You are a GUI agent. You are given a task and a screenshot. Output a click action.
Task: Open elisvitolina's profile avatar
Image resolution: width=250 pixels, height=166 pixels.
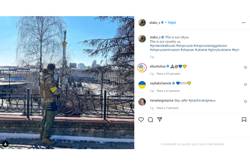142,68
